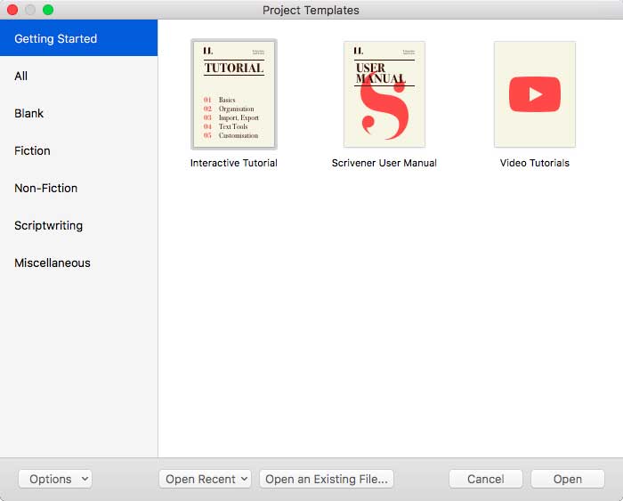Switch to the All category
This screenshot has height=501, width=623.
tap(78, 76)
